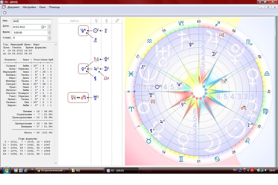The width and height of the screenshot is (278, 185).
Task: Click the Sagittarius sign on the chart
Action: (x=217, y=24)
